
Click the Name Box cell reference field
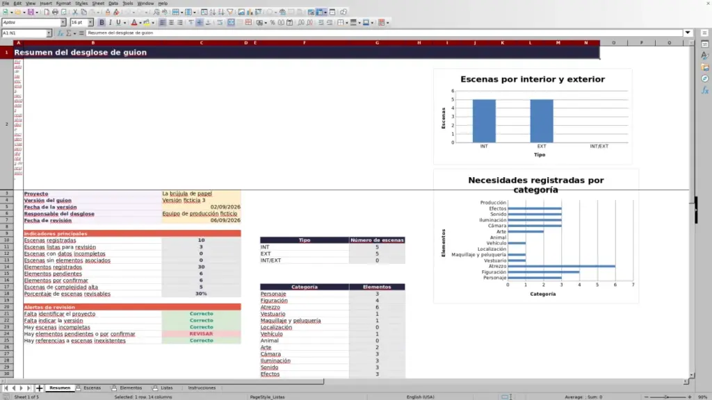24,33
